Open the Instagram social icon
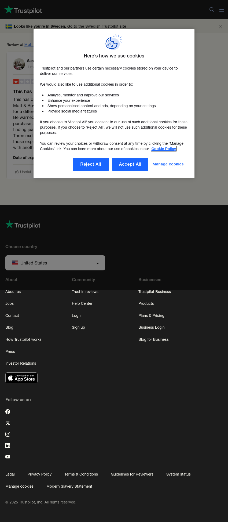The height and width of the screenshot is (522, 228). [8, 434]
